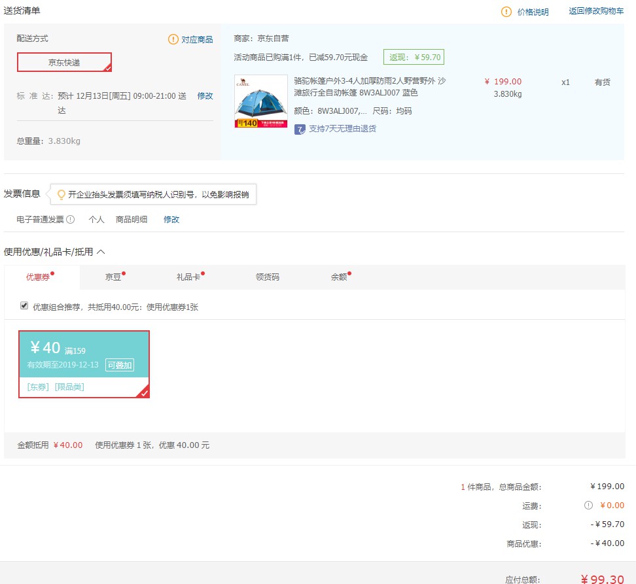Click the x1 quantity text
Image resolution: width=636 pixels, height=584 pixels.
pyautogui.click(x=565, y=82)
